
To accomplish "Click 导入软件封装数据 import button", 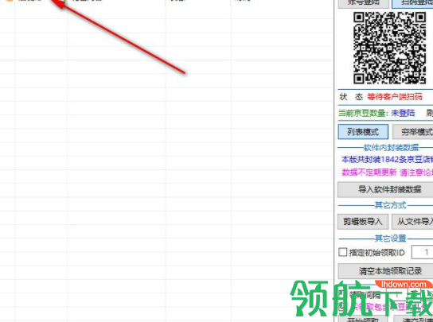I will 385,189.
